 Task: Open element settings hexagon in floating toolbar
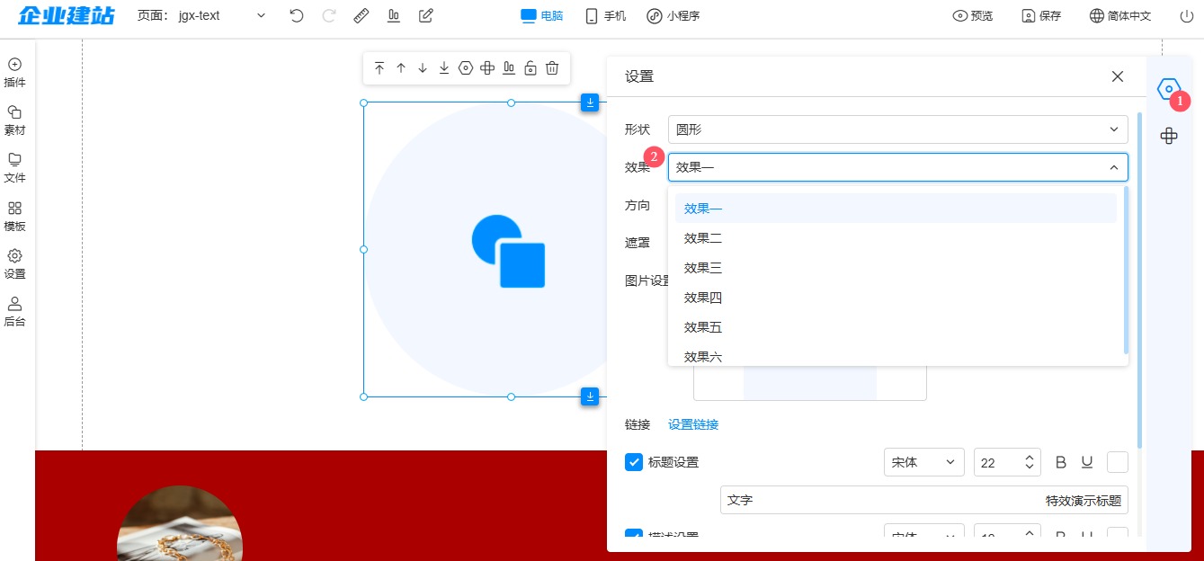coord(466,68)
